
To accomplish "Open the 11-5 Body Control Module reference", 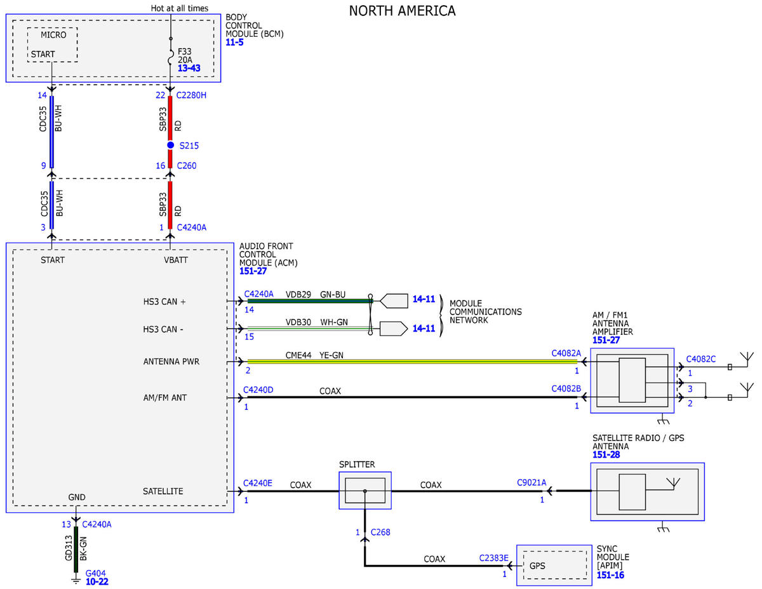I will point(234,43).
